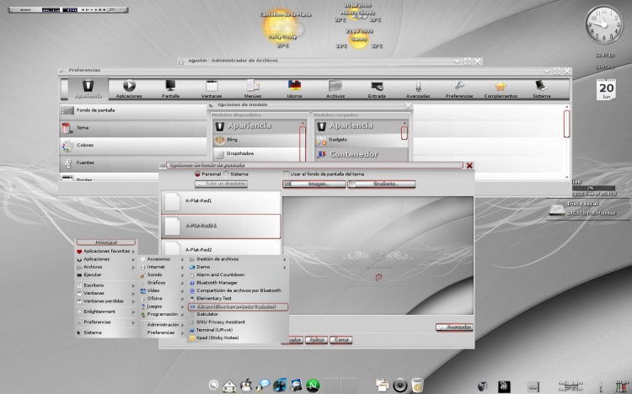The width and height of the screenshot is (632, 394).
Task: Enable Usar el fondo de pantalla del tema
Action: coord(287,174)
